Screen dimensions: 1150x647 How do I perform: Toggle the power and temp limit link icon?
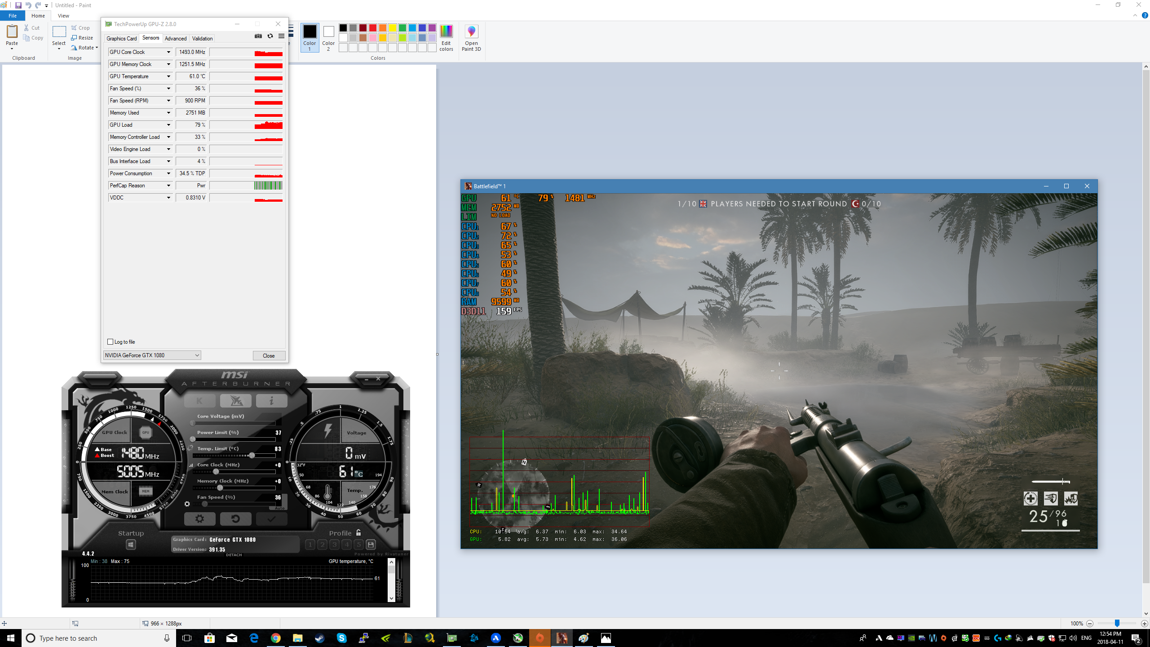[190, 448]
